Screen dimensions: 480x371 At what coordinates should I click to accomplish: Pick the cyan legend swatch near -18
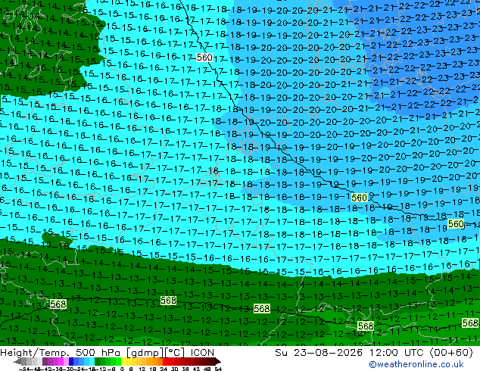point(92,361)
